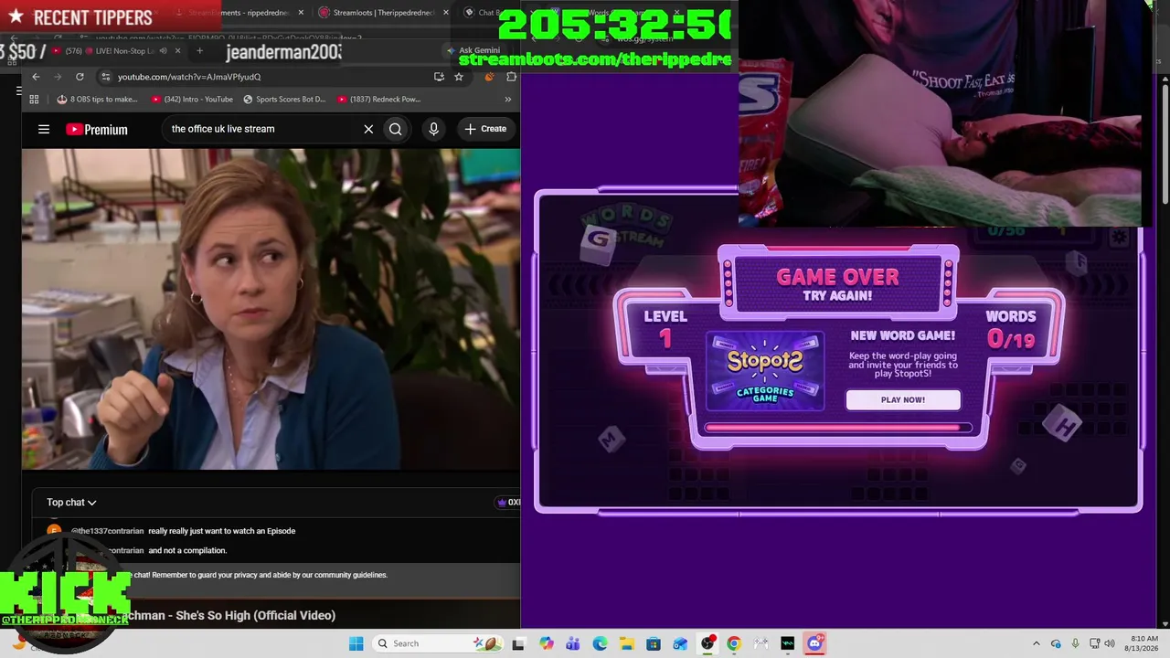Start voice search with the microphone
The image size is (1170, 658).
click(434, 129)
